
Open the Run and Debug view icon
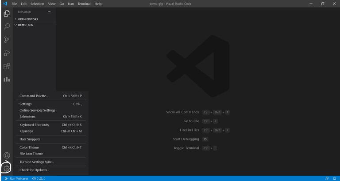pyautogui.click(x=7, y=53)
